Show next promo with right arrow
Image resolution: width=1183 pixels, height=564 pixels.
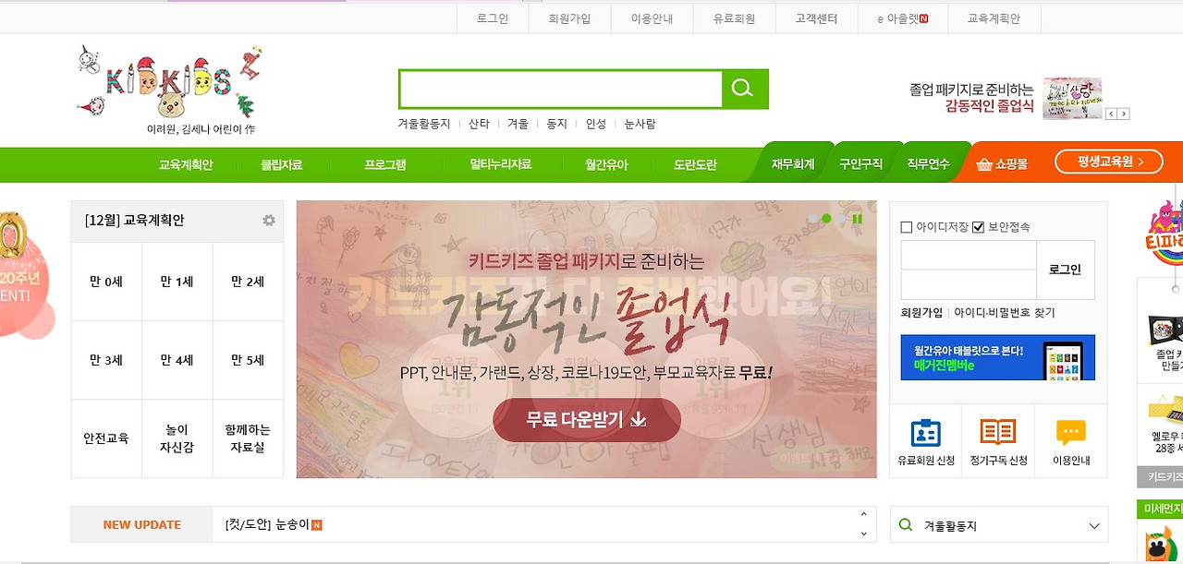tap(1124, 114)
